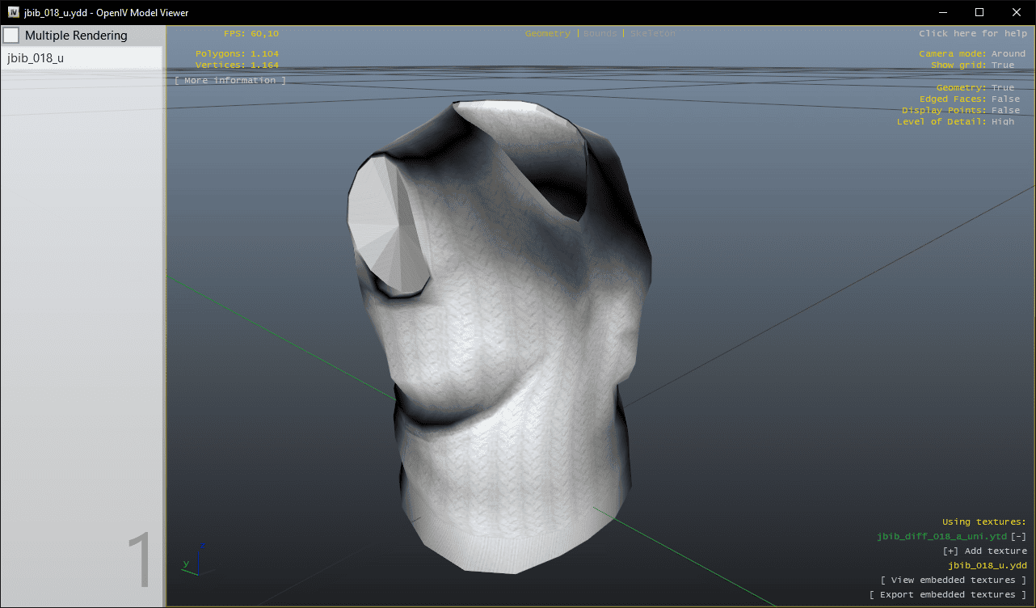Enable Edged Faces display
Image resolution: width=1036 pixels, height=608 pixels.
(1005, 99)
